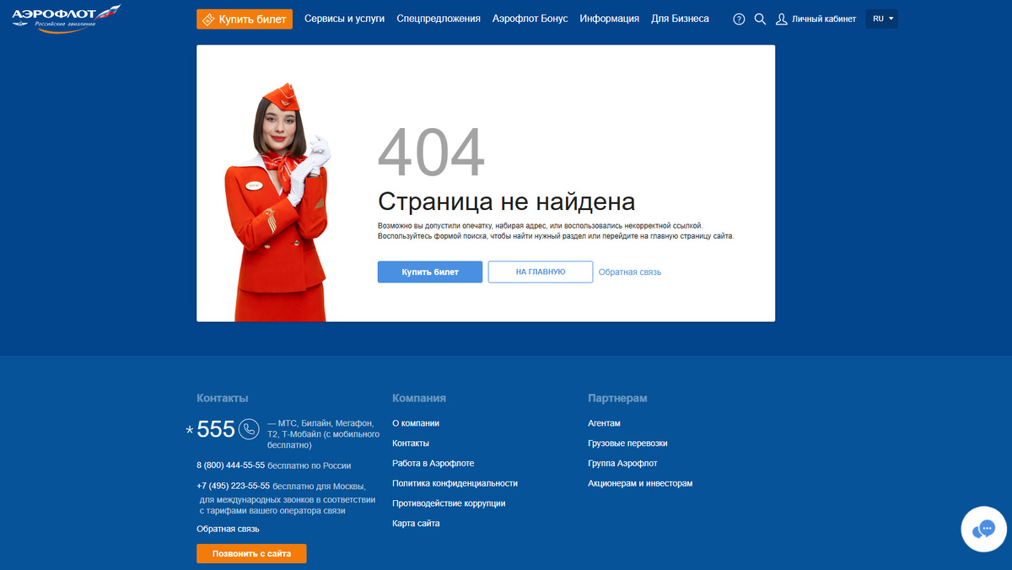
Task: Click the short number 555
Action: click(x=216, y=429)
